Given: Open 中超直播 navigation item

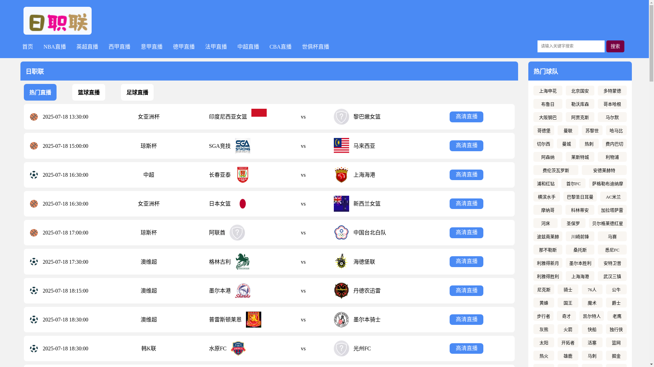Looking at the screenshot, I should [248, 47].
